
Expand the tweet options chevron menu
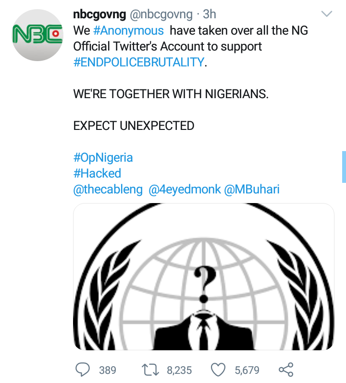pyautogui.click(x=327, y=14)
